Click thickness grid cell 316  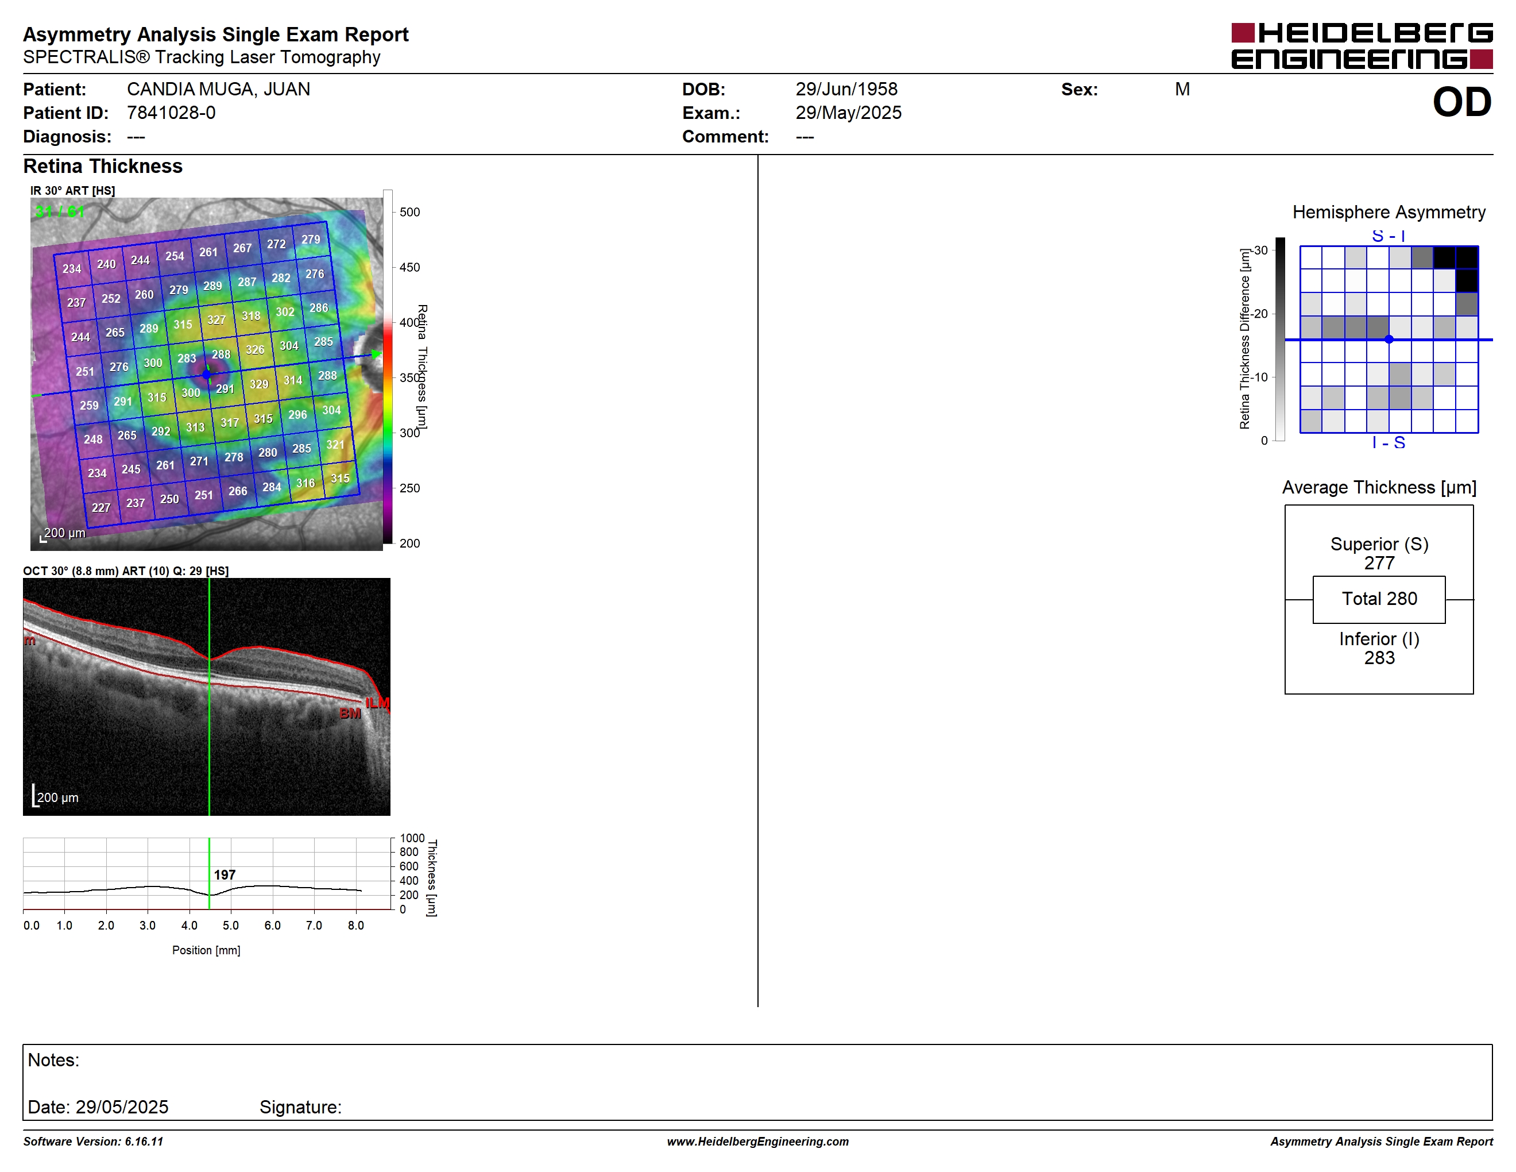[x=305, y=483]
